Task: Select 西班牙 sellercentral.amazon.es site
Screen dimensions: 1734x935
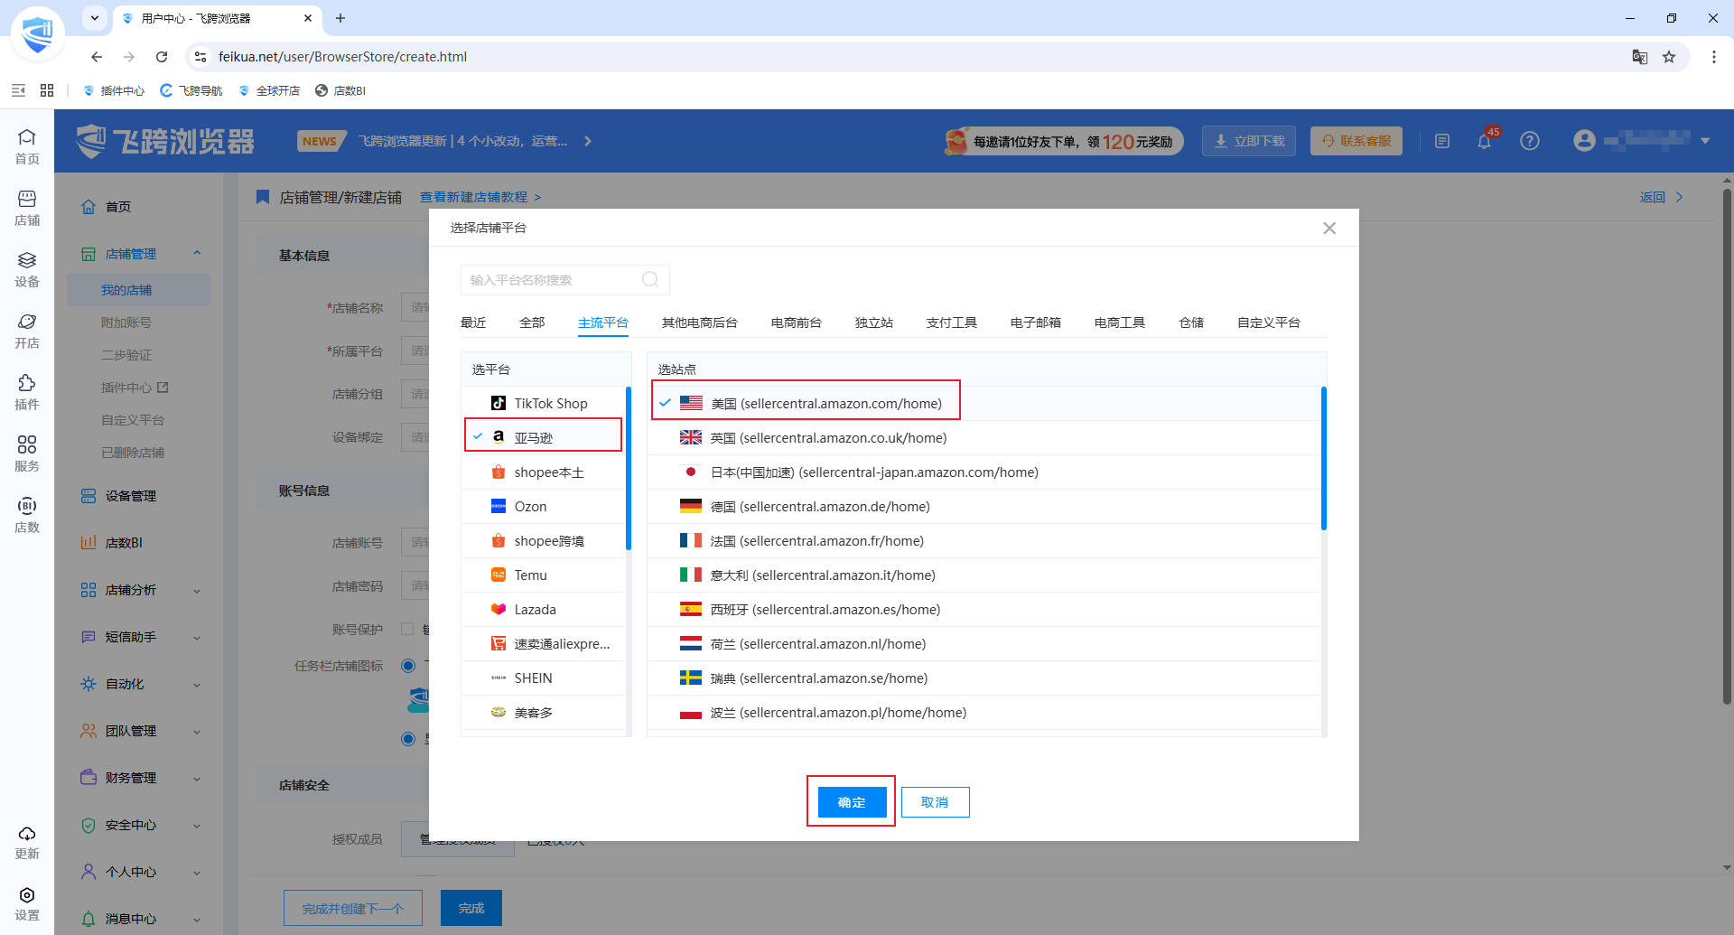Action: (x=984, y=610)
